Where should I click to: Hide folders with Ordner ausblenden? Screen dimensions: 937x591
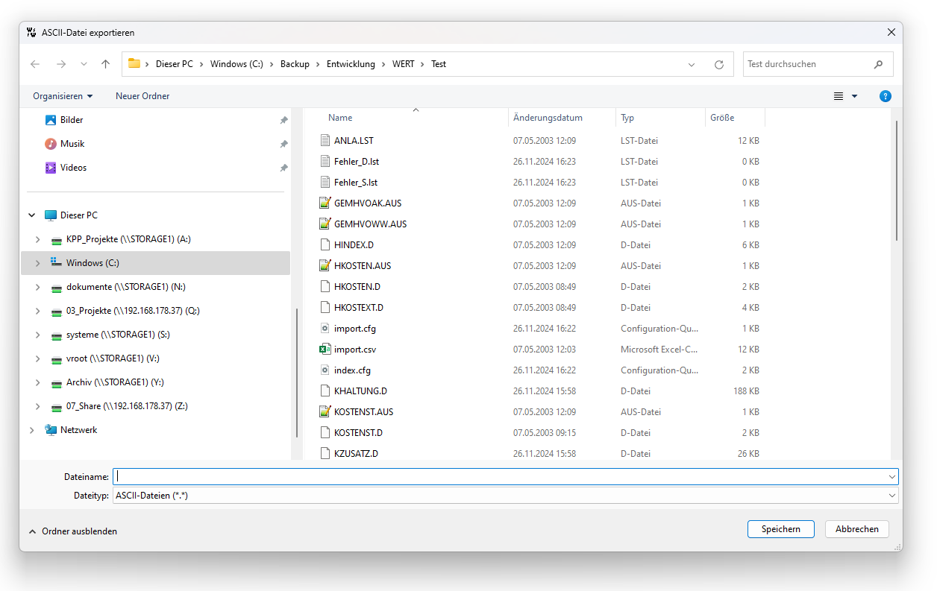click(73, 531)
